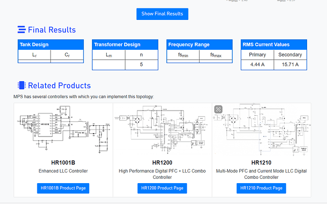The width and height of the screenshot is (327, 204).
Task: Click the RMS Current Values header
Action: (x=273, y=45)
